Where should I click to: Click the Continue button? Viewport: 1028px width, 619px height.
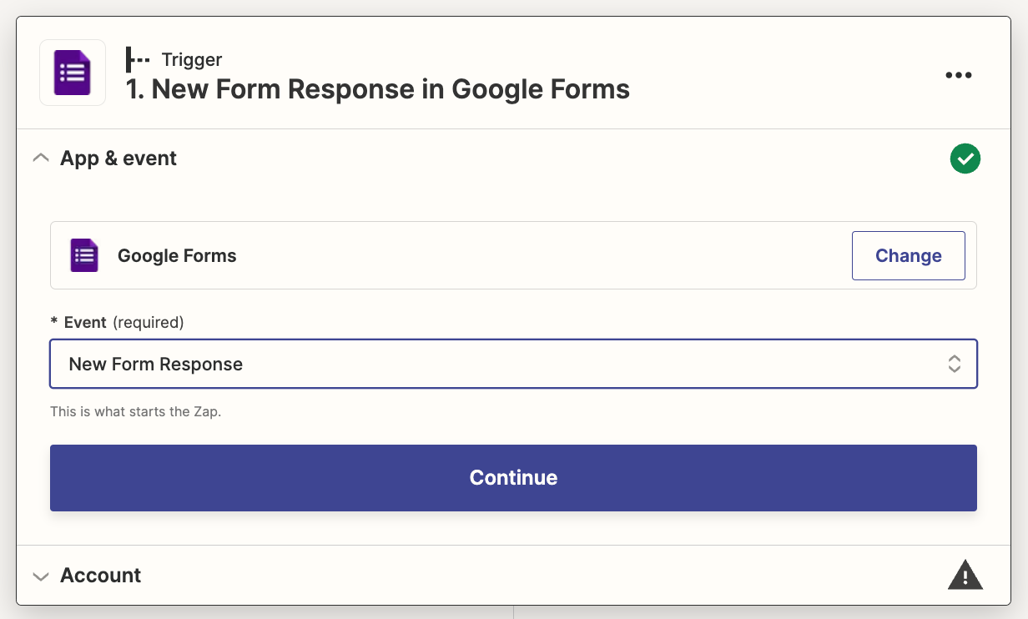pyautogui.click(x=512, y=477)
